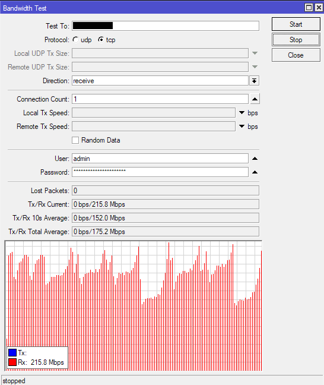The height and width of the screenshot is (385, 324).
Task: Click the Remote Tx Speed input field
Action: coord(154,127)
